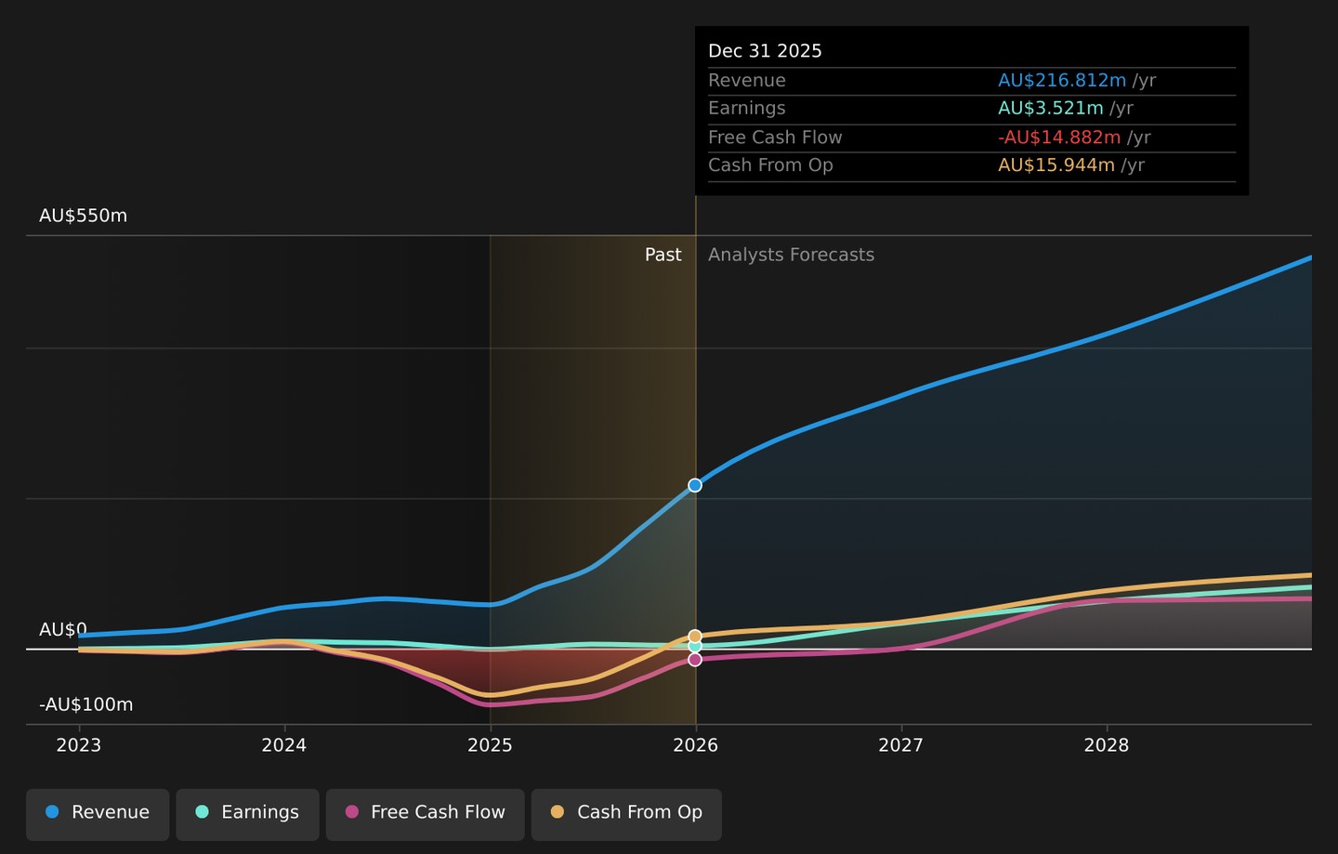Click the blue Revenue dot in legend
Viewport: 1338px width, 854px height.
pos(52,812)
